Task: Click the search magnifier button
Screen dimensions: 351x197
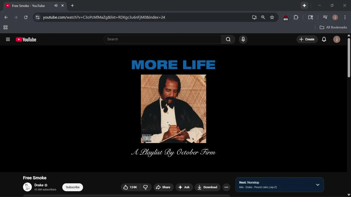Action: (x=228, y=39)
